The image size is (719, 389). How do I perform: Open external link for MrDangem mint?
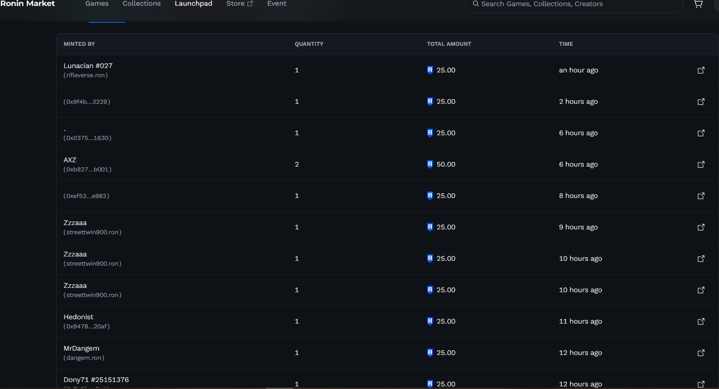[701, 353]
